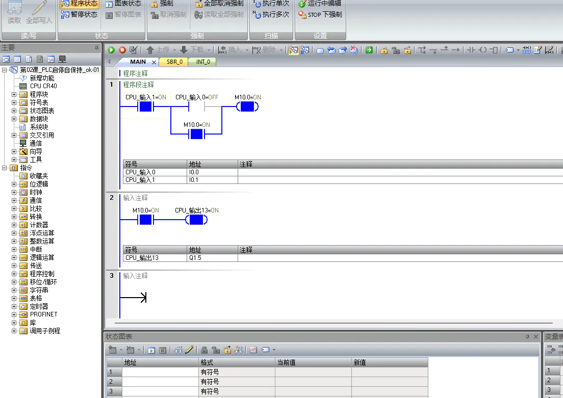Pin the 主要 panel with pushpin icon
This screenshot has height=398, width=563.
[96, 48]
